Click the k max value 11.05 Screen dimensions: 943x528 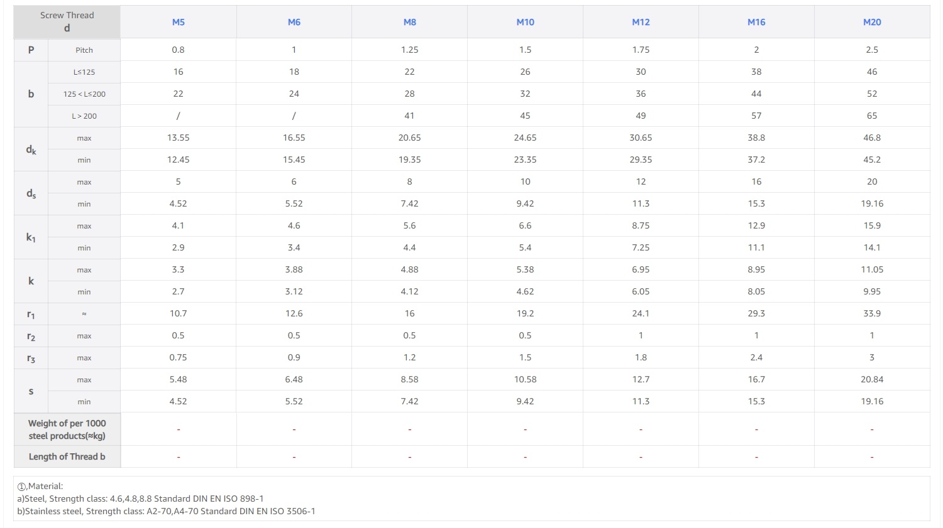[x=872, y=269]
